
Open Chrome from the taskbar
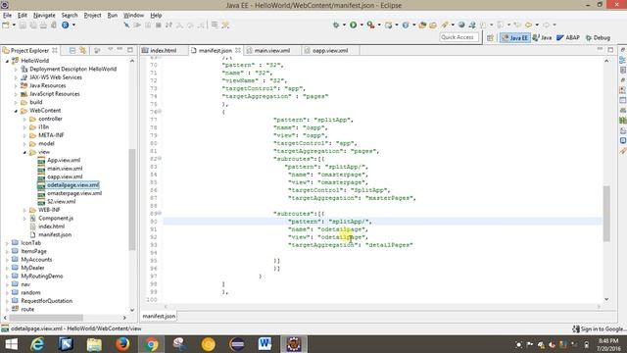(151, 344)
